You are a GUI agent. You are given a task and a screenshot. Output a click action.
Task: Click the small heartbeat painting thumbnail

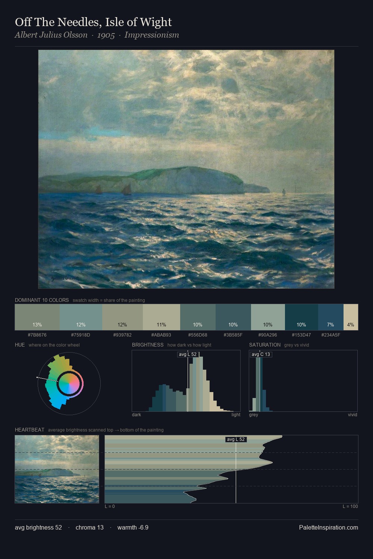coord(57,469)
